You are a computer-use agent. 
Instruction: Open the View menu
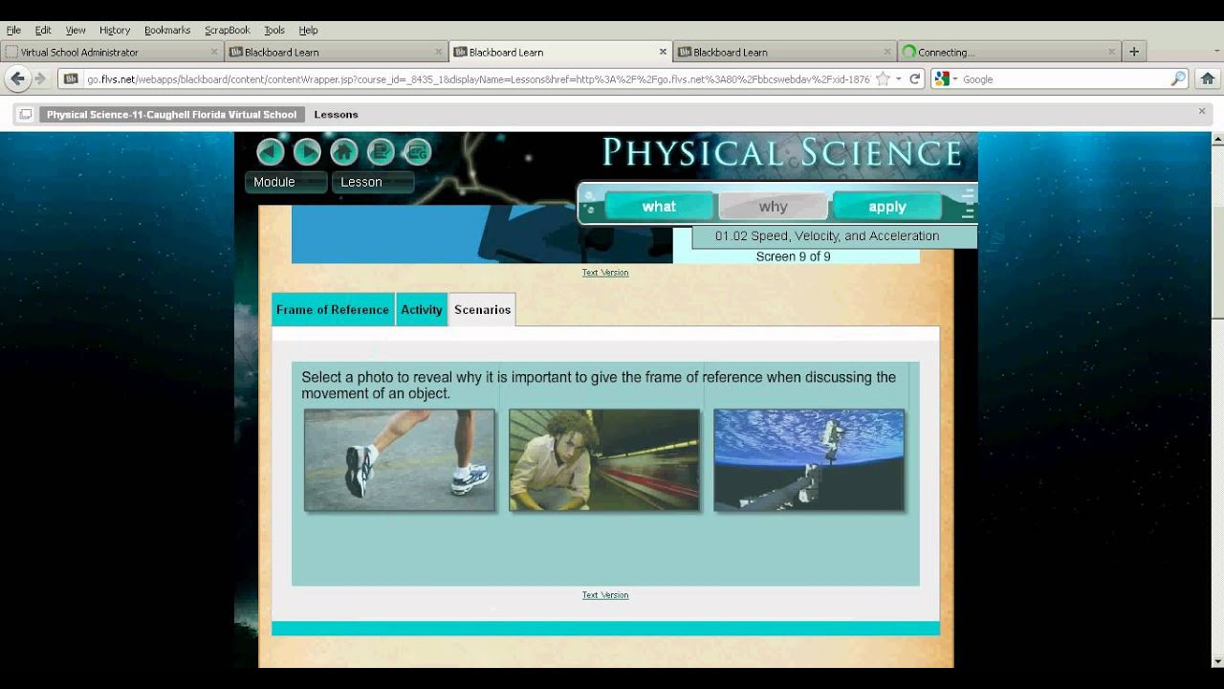point(76,30)
